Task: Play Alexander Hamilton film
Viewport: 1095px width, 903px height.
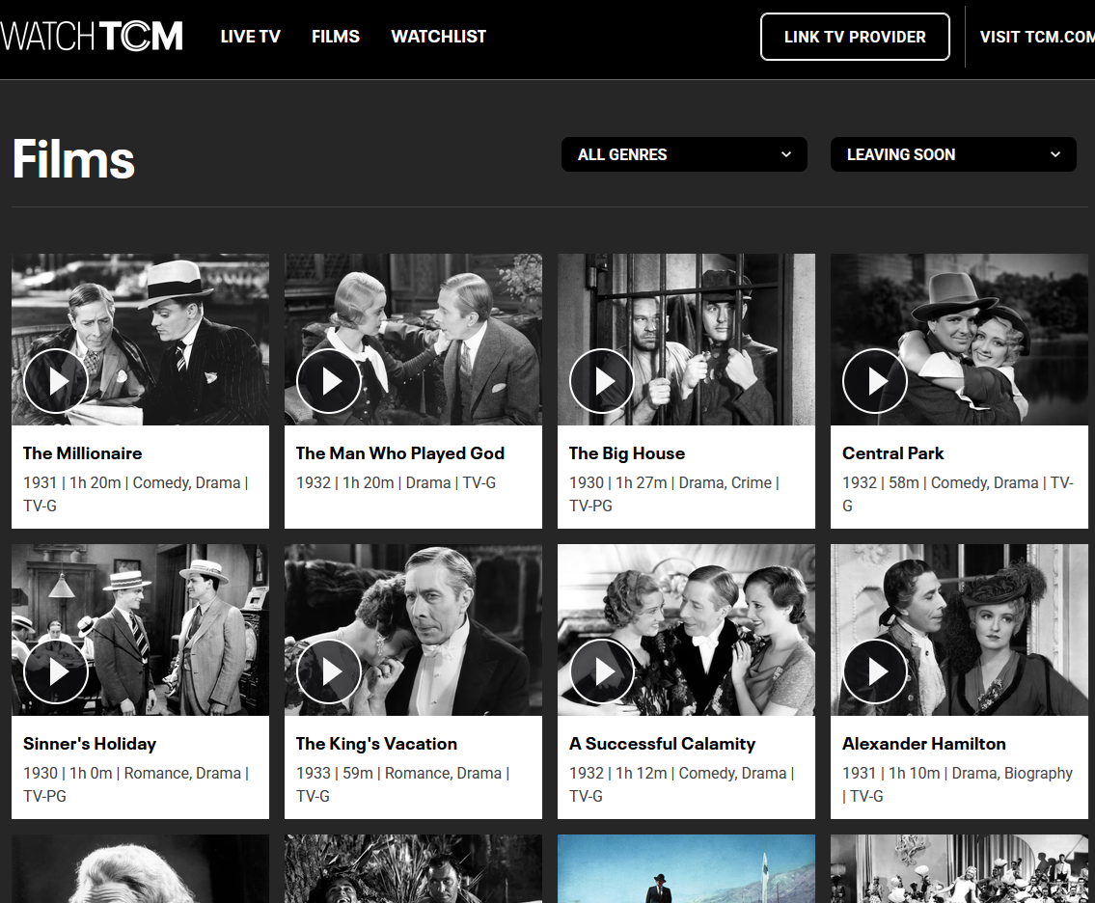Action: [875, 671]
